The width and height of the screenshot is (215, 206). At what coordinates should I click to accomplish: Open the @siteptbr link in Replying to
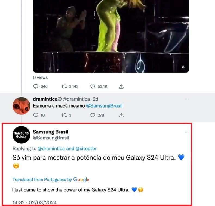pyautogui.click(x=86, y=149)
